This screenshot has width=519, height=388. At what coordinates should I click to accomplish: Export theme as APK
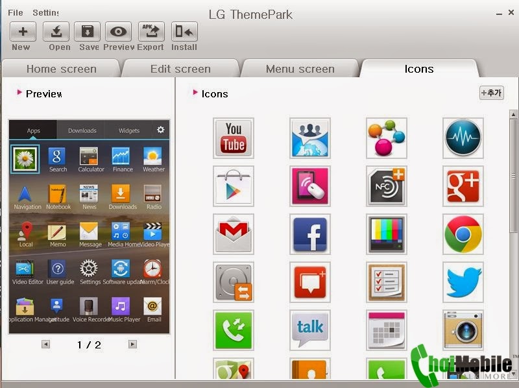pyautogui.click(x=151, y=32)
